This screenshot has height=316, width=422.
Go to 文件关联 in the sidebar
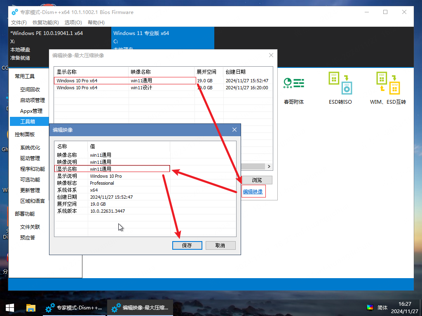click(30, 227)
